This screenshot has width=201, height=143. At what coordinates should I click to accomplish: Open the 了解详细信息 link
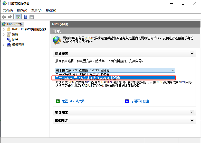140,101
